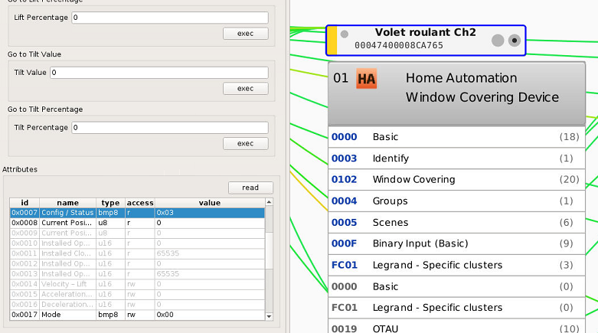The width and height of the screenshot is (598, 333).
Task: Open the 0004 Groups cluster
Action: (x=456, y=201)
